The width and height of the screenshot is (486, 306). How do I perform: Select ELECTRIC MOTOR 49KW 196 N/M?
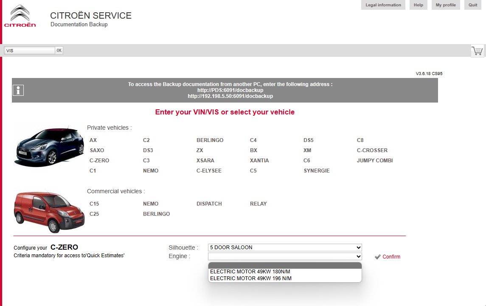point(251,278)
